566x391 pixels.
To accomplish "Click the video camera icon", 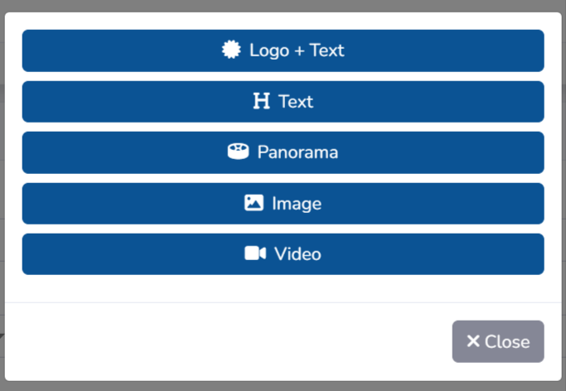I will (255, 253).
